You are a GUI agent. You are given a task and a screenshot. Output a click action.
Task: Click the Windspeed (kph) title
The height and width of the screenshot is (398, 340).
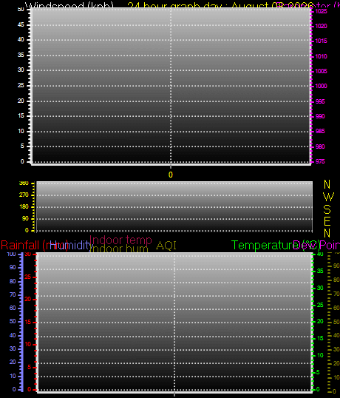coord(69,6)
